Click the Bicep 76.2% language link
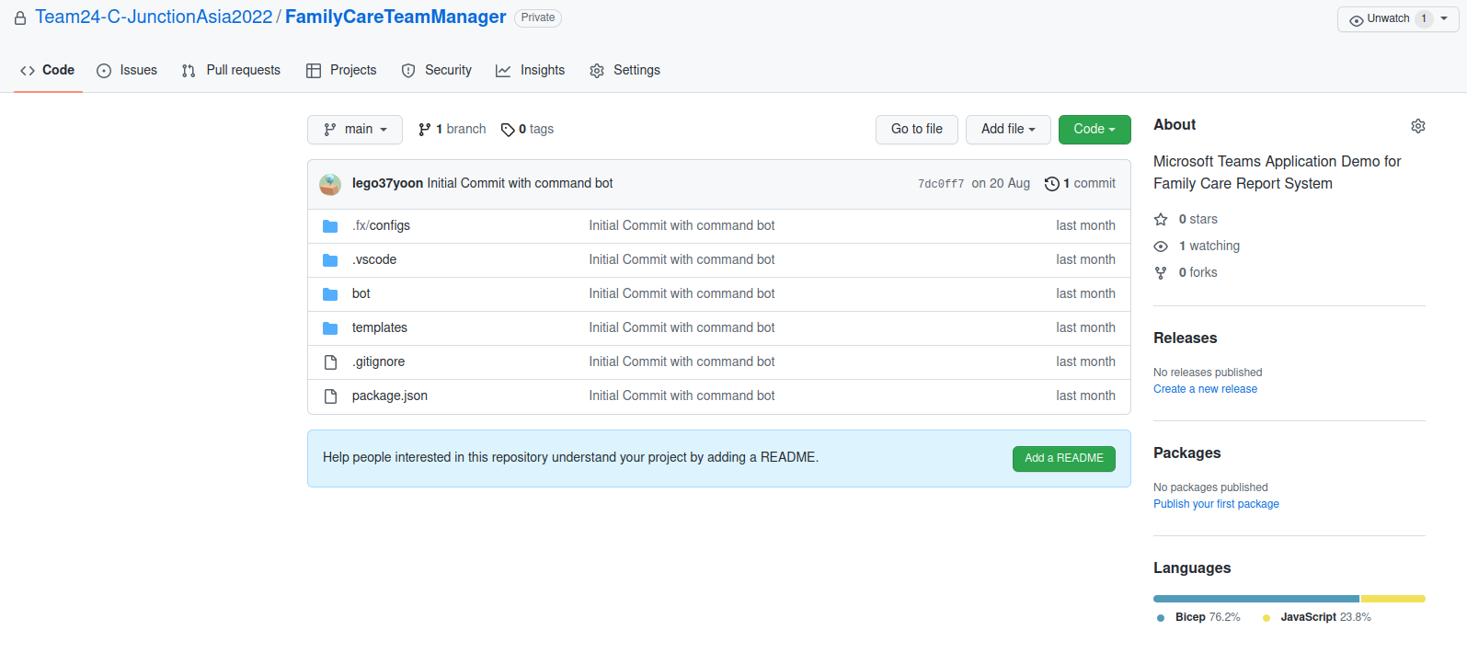Image resolution: width=1467 pixels, height=665 pixels. 1198,617
